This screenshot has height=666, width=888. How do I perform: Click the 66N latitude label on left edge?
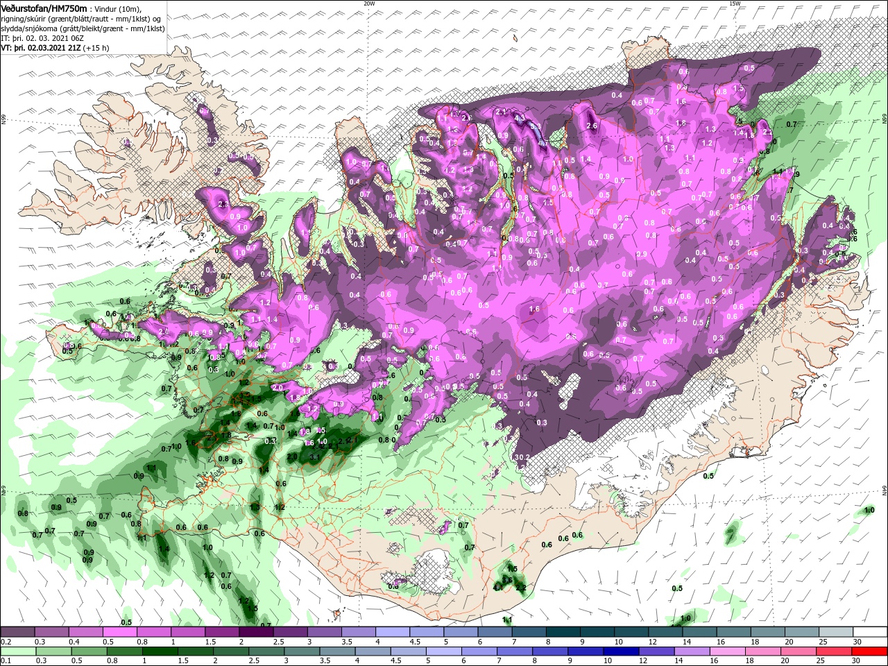tap(3, 121)
